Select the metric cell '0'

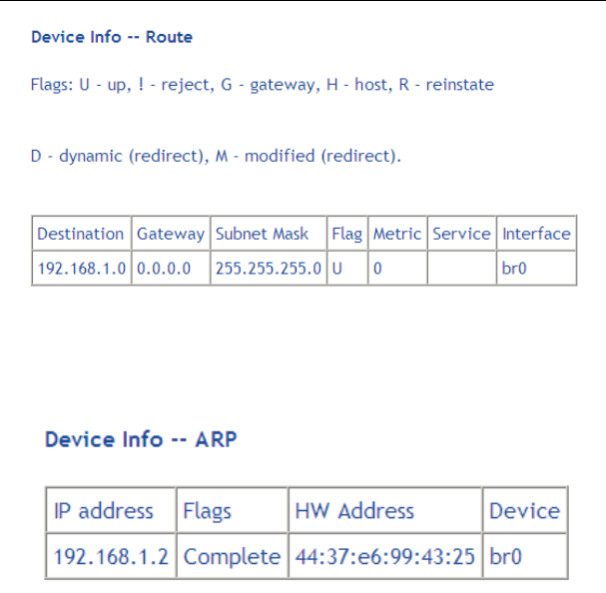[x=397, y=268]
